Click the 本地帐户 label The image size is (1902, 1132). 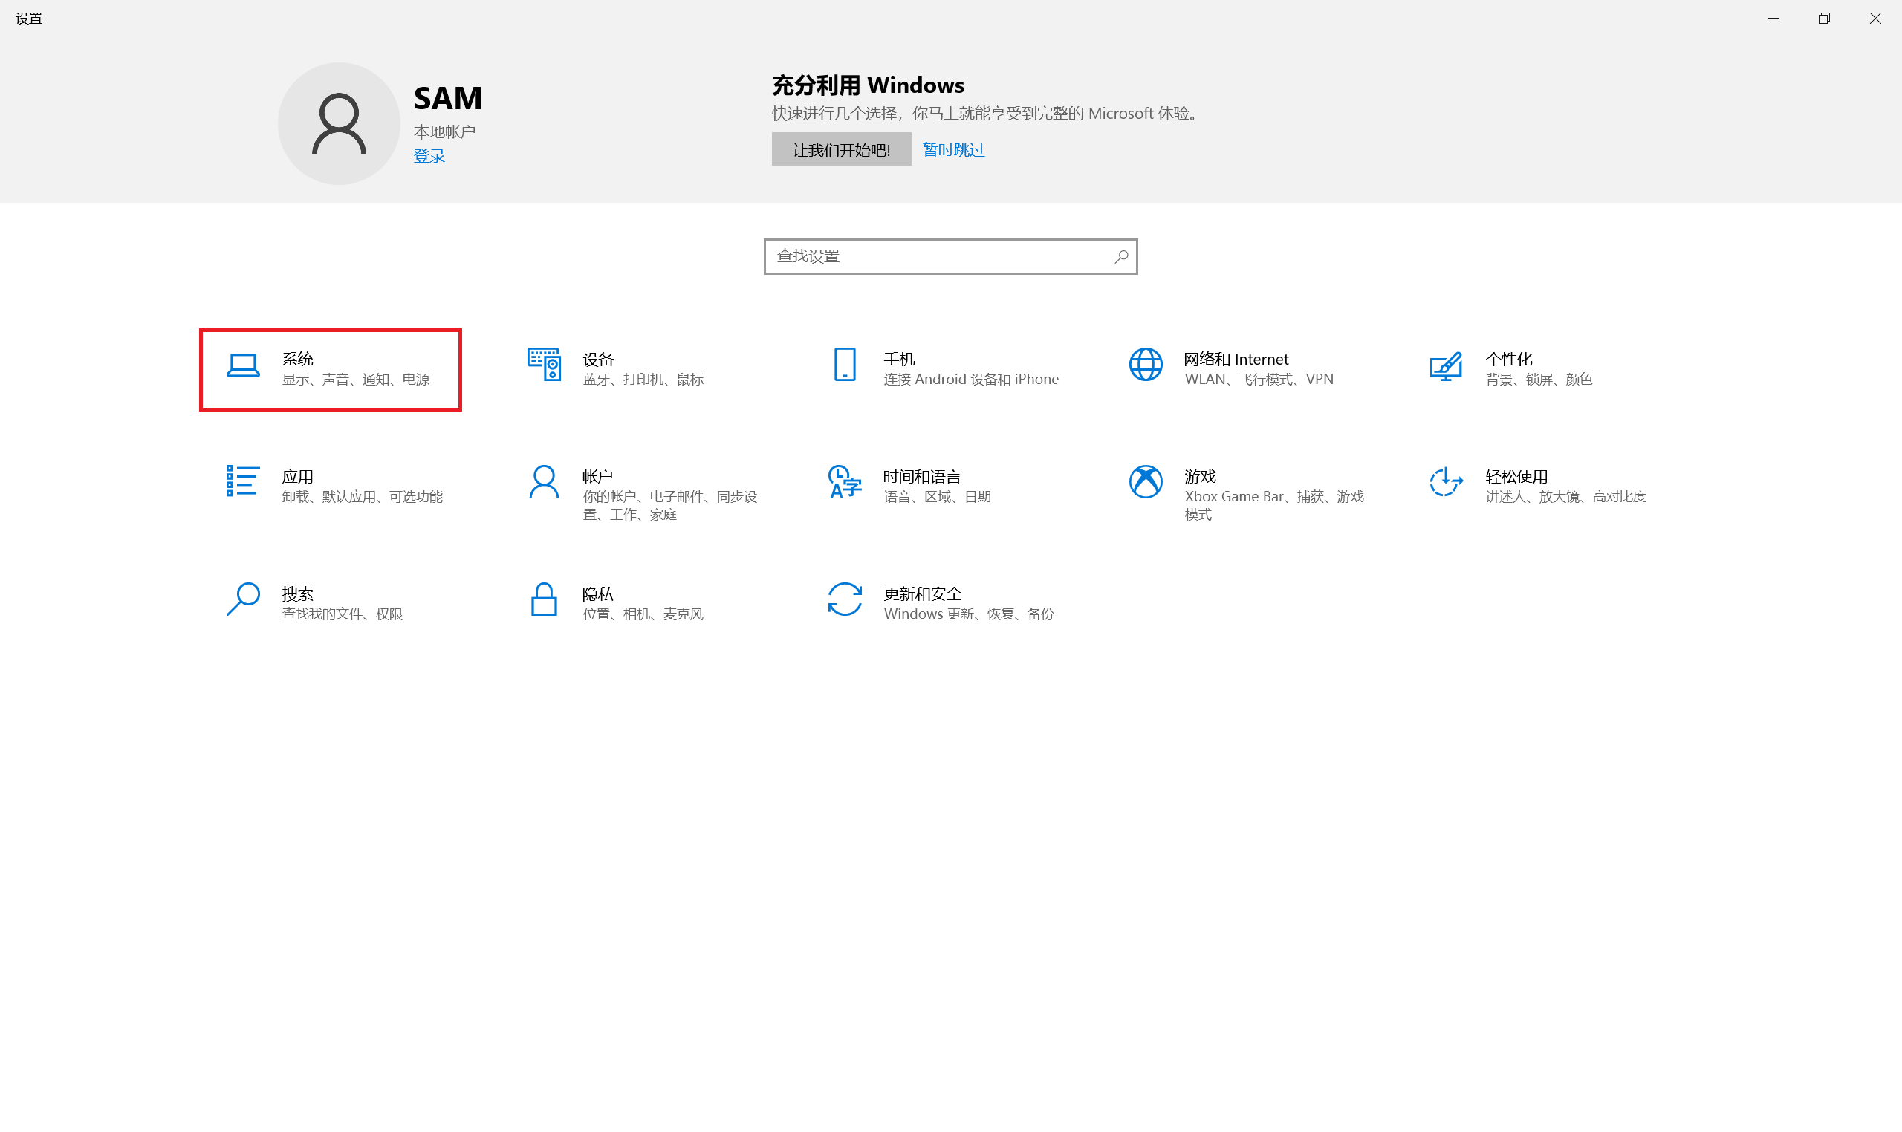(444, 132)
